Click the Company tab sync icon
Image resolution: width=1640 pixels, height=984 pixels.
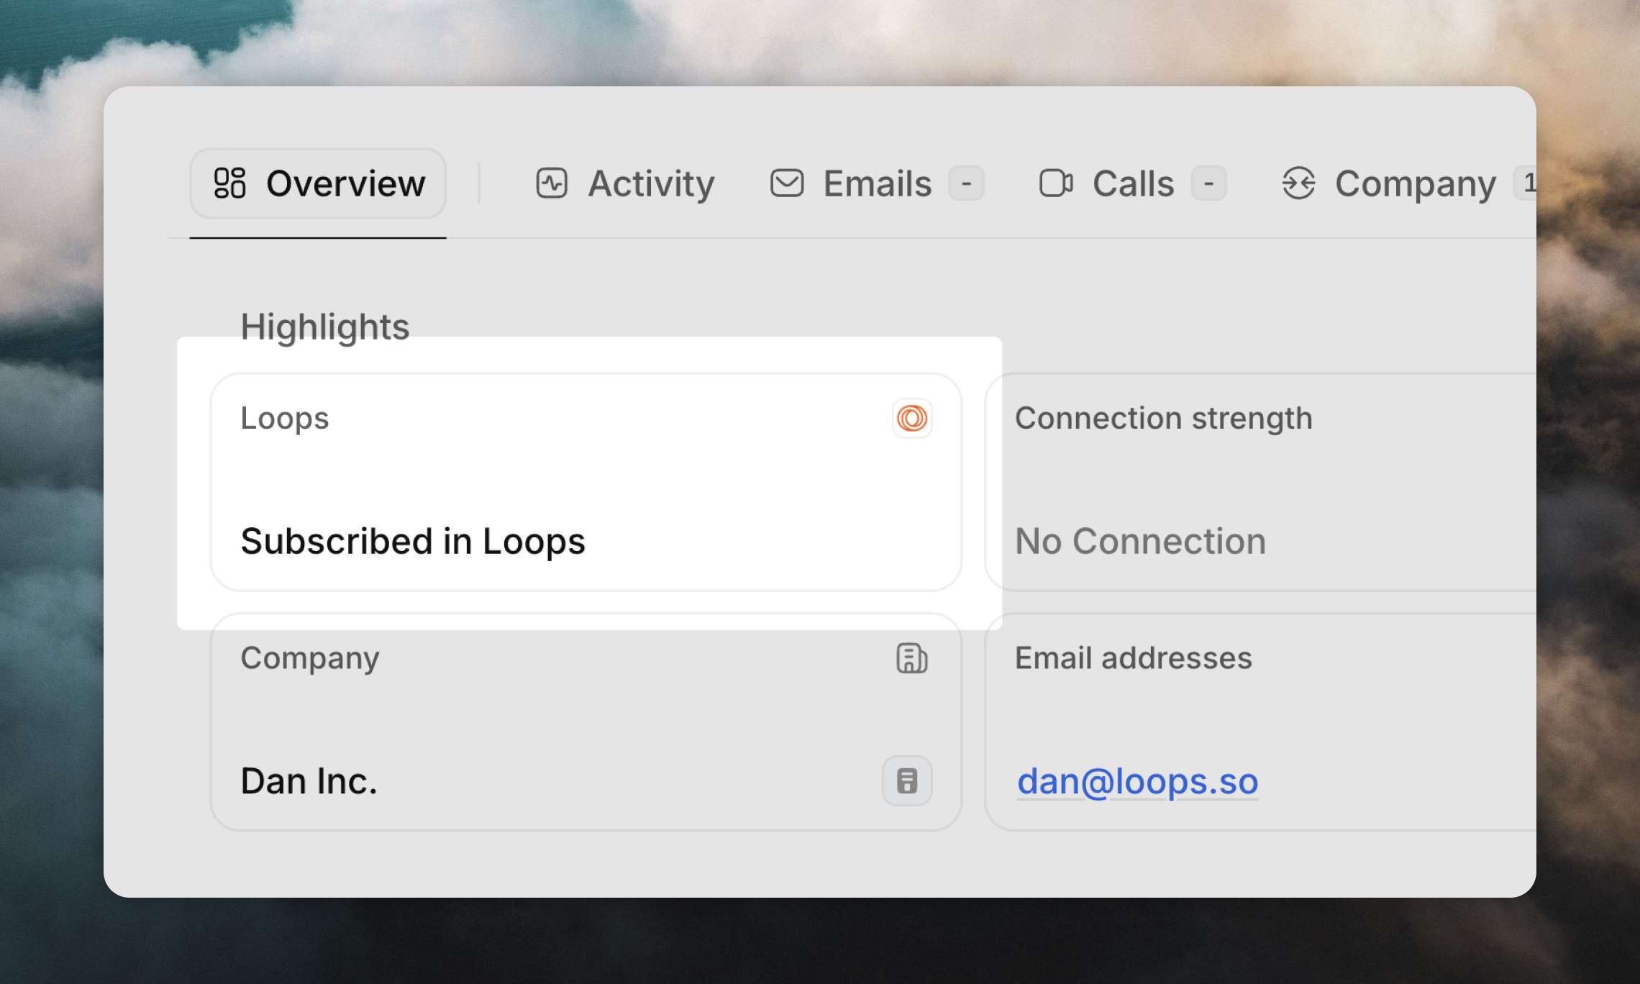coord(1298,183)
